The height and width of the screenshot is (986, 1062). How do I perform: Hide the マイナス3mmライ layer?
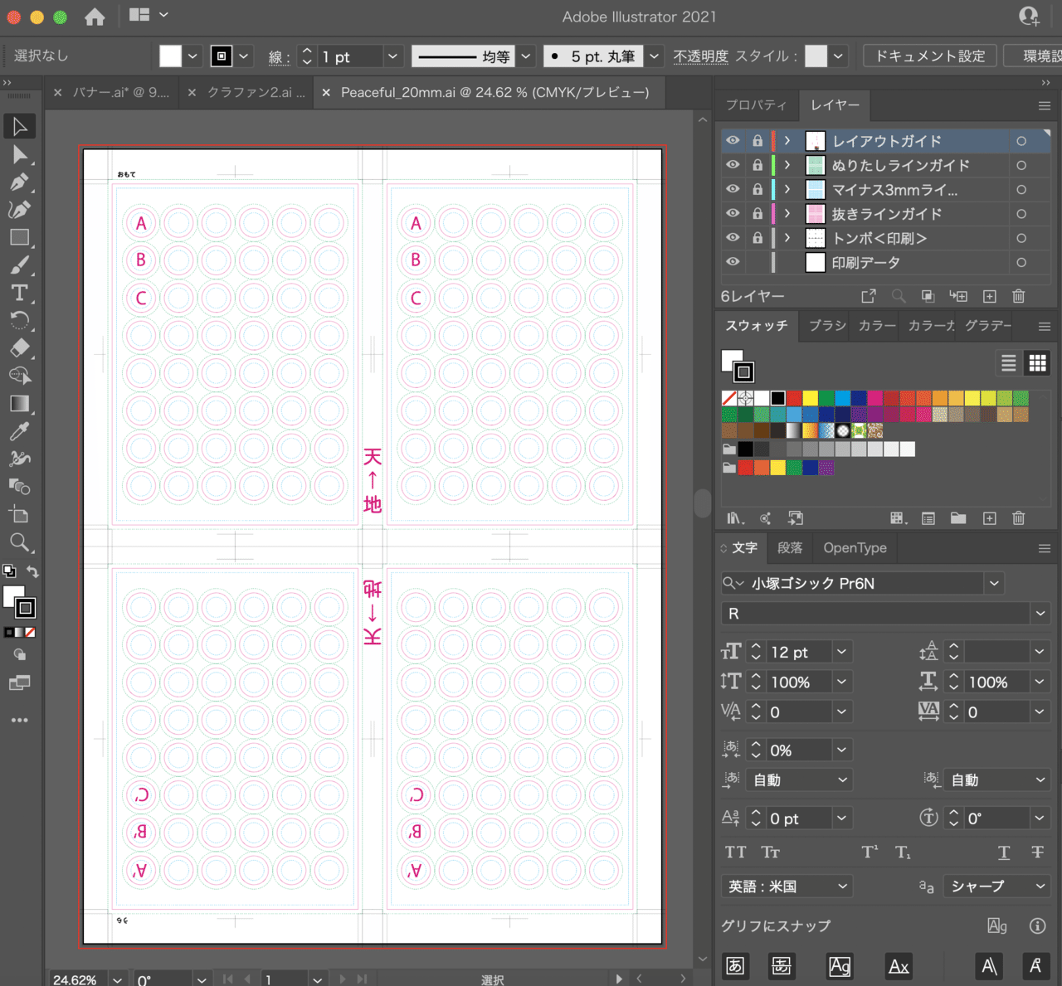pos(733,189)
